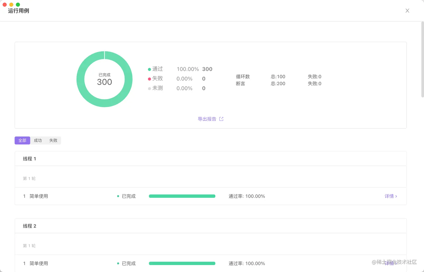Click the 已完成 300 chart center
This screenshot has width=424, height=272.
pos(104,79)
